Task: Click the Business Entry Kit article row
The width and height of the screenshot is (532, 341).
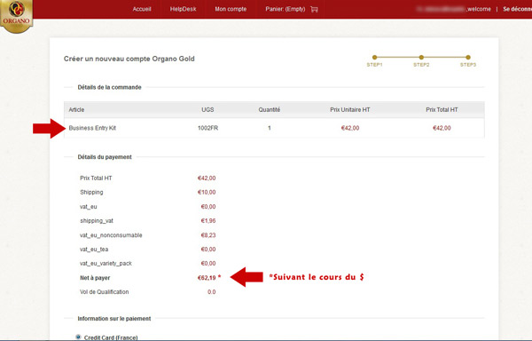Action: (274, 128)
